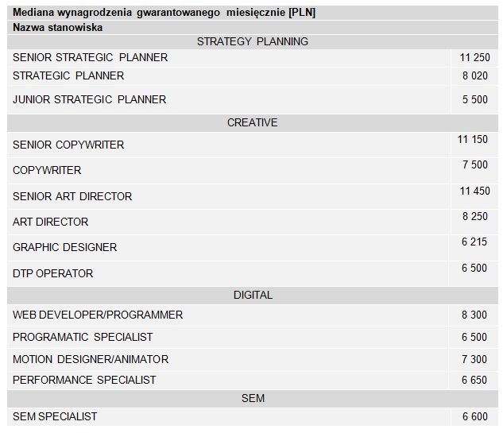Select the SENIOR STRATEGIC PLANNER row label
The image size is (503, 433).
pos(90,57)
